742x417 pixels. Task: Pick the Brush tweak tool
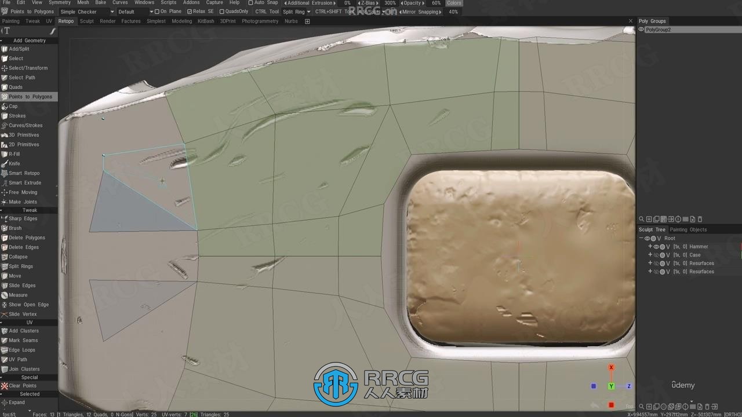[x=29, y=228]
